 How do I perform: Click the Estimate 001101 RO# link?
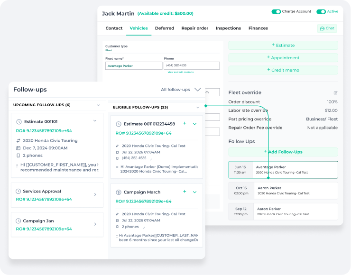pos(44,131)
